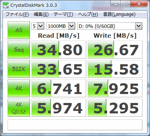The height and width of the screenshot is (136, 150).
Task: Open the 言語(Language) menu
Action: pyautogui.click(x=119, y=14)
